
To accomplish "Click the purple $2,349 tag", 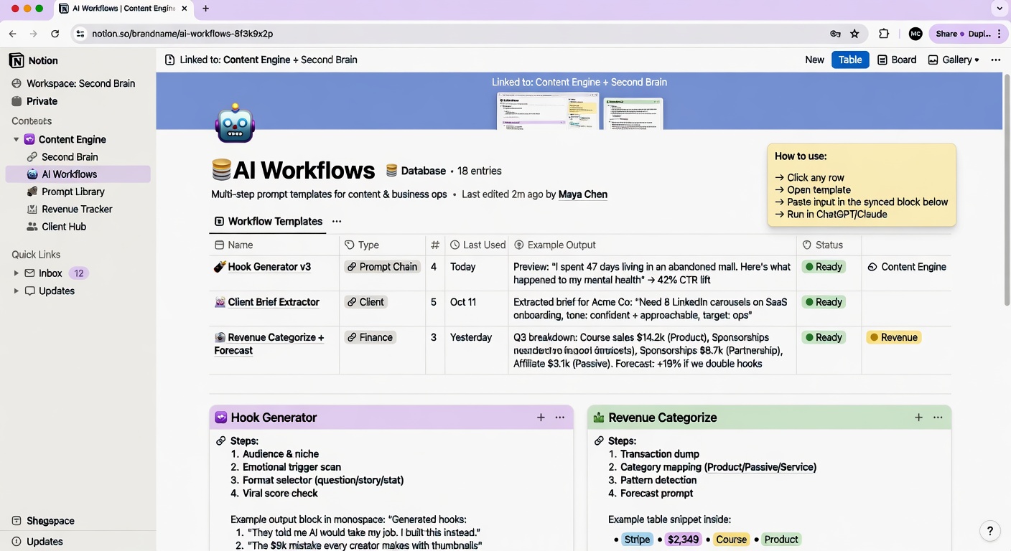I will pyautogui.click(x=683, y=540).
